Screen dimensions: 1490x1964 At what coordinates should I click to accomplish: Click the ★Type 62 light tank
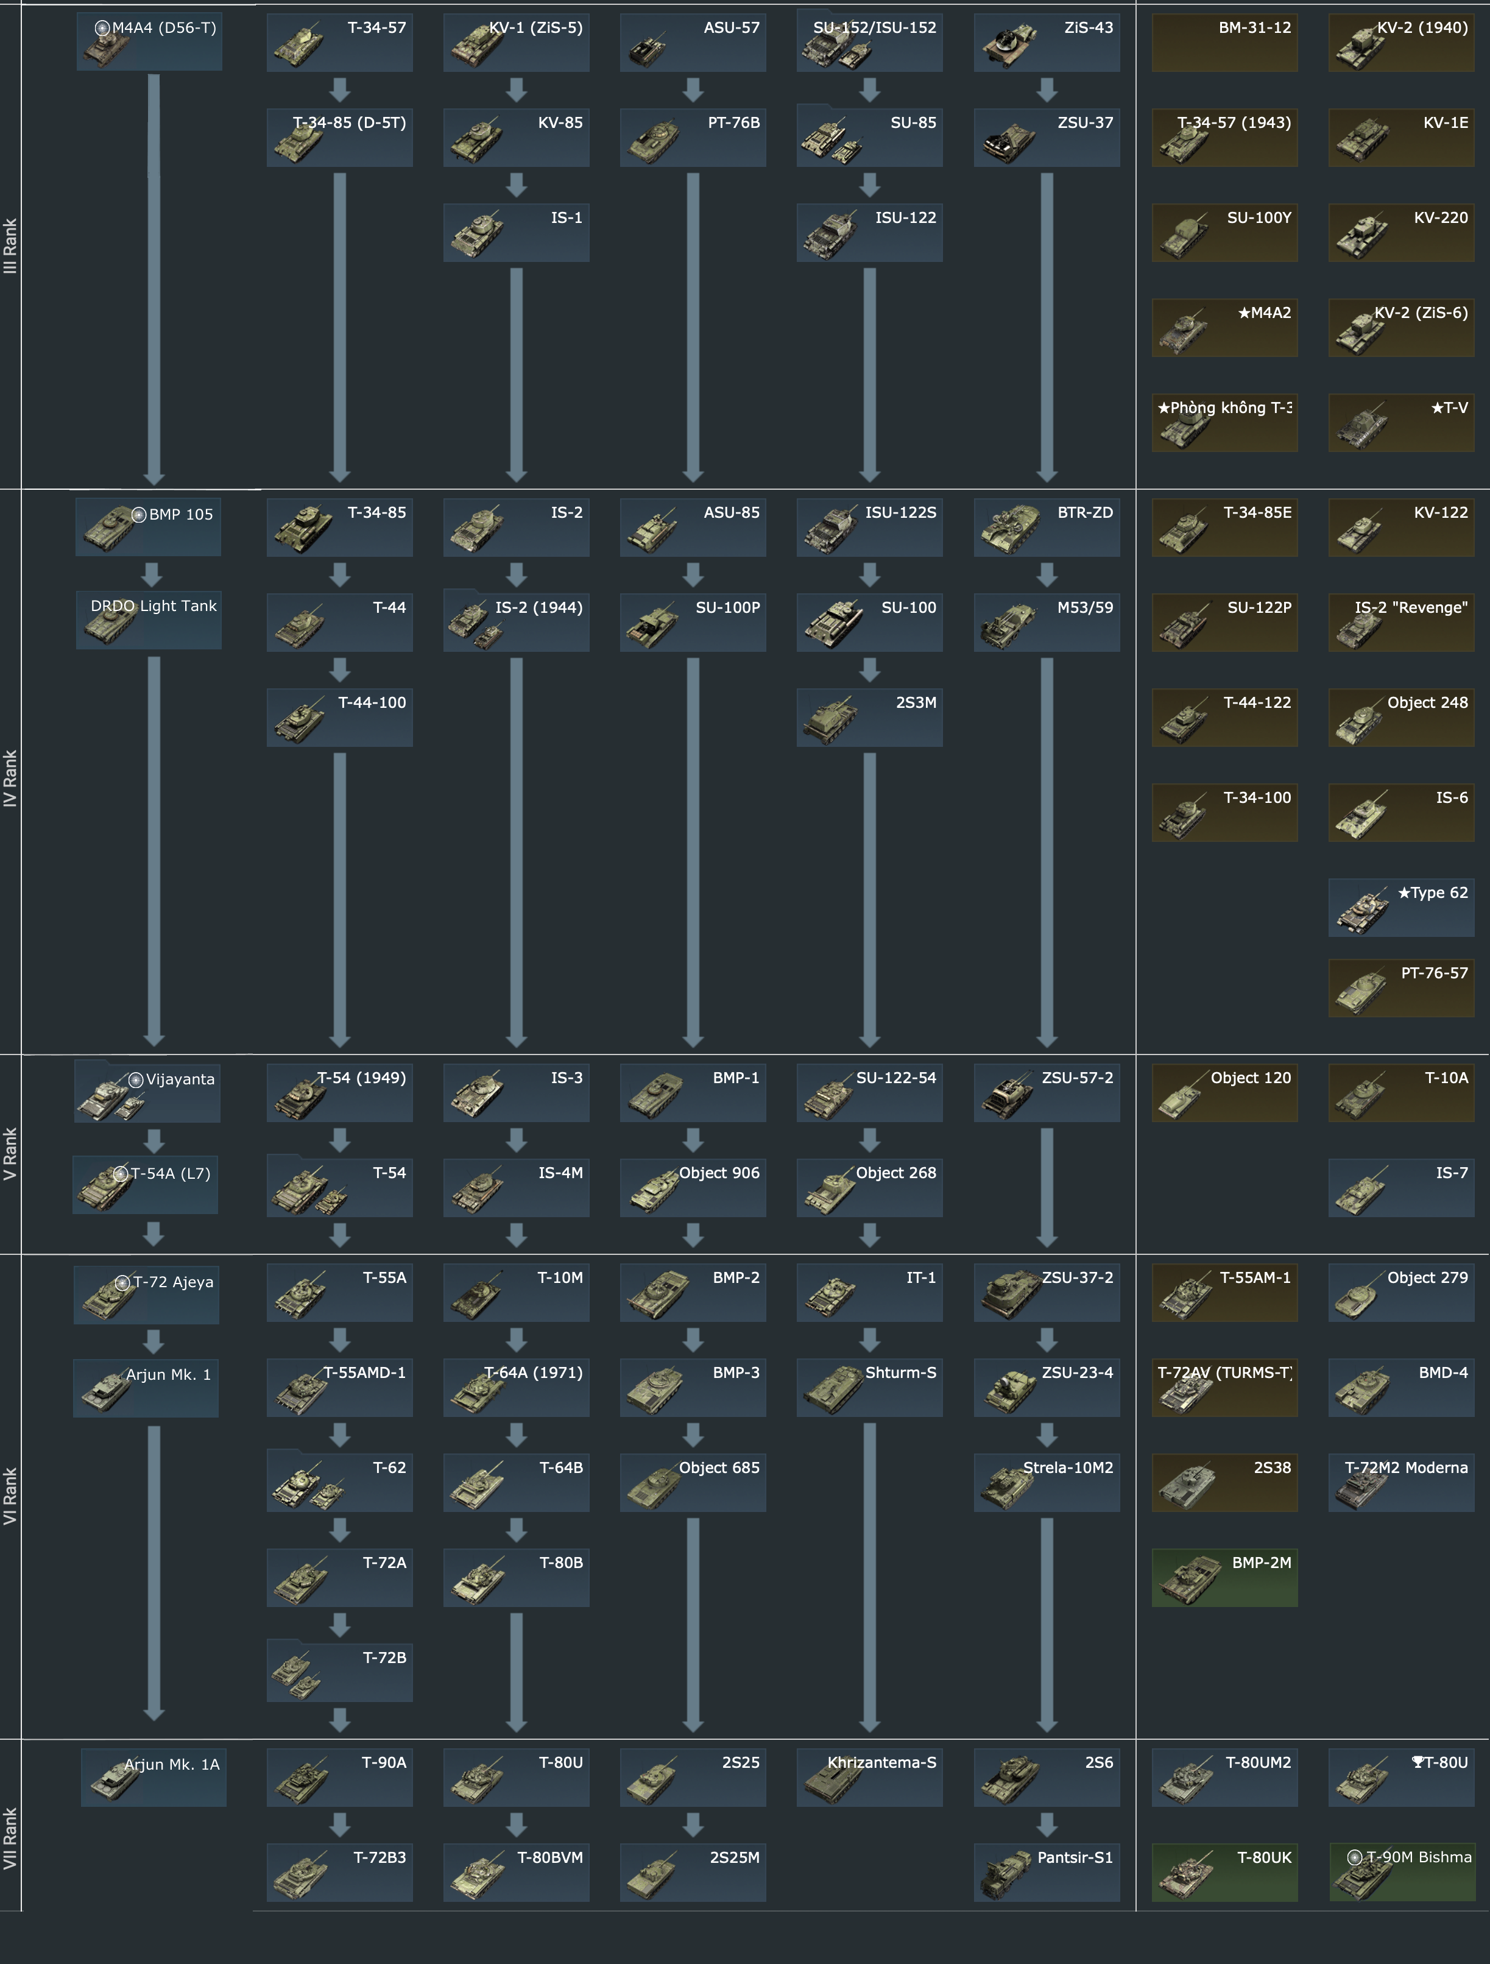coord(1401,906)
